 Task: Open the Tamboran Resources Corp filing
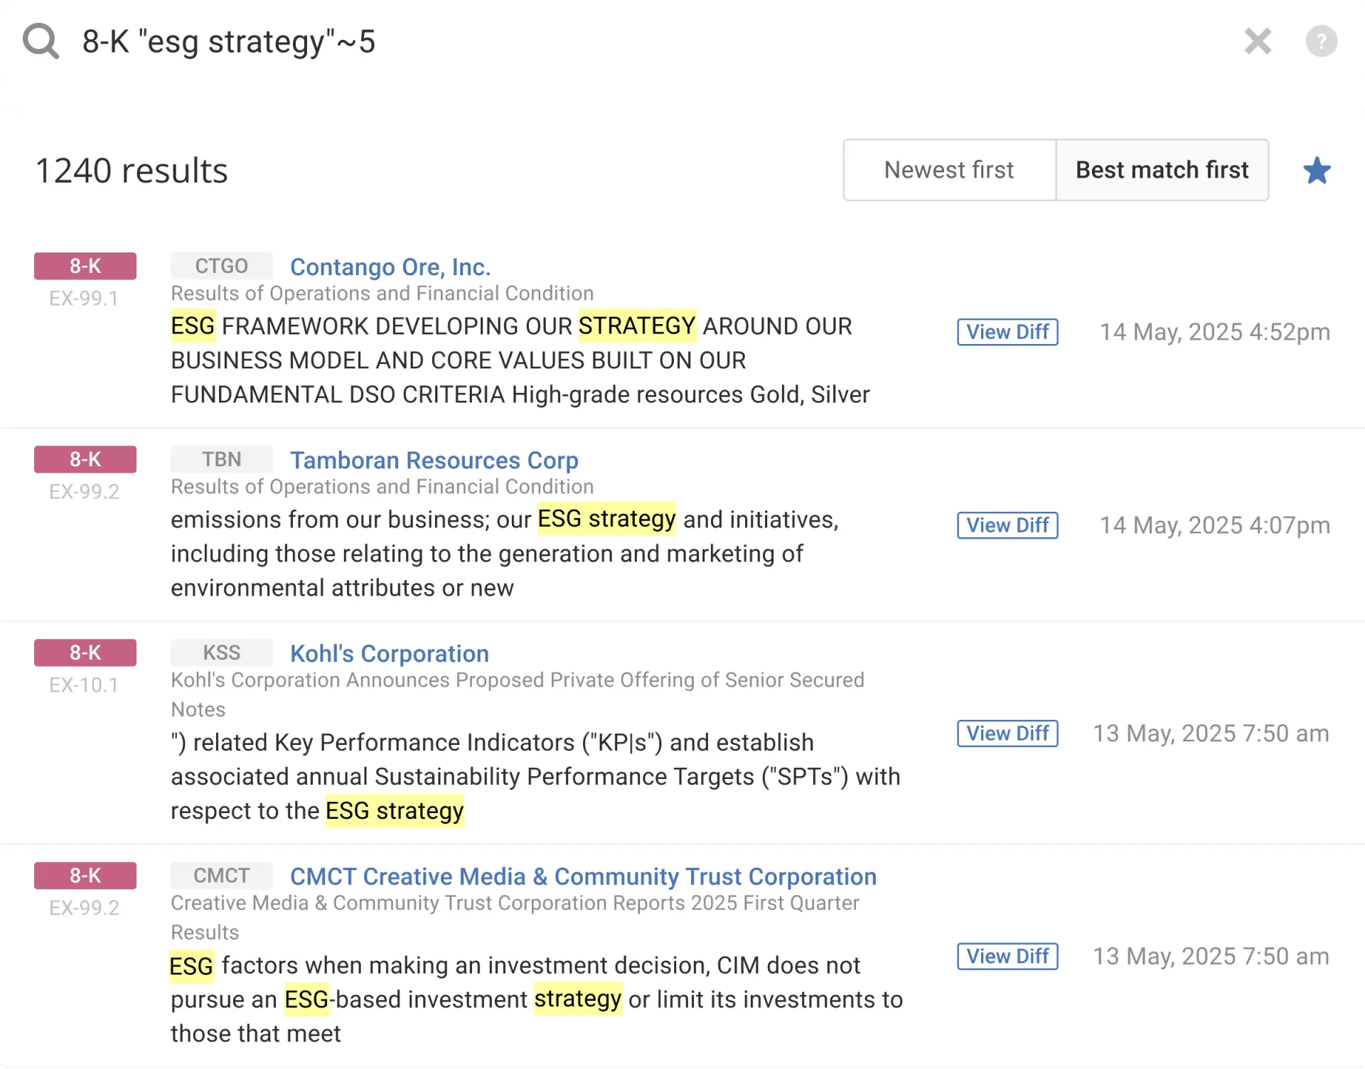click(x=434, y=460)
